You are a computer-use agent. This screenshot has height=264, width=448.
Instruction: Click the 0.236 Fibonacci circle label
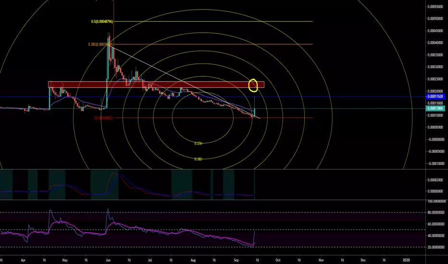[198, 143]
